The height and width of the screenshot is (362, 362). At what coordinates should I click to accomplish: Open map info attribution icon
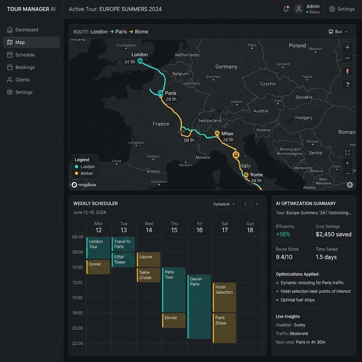coord(350,185)
